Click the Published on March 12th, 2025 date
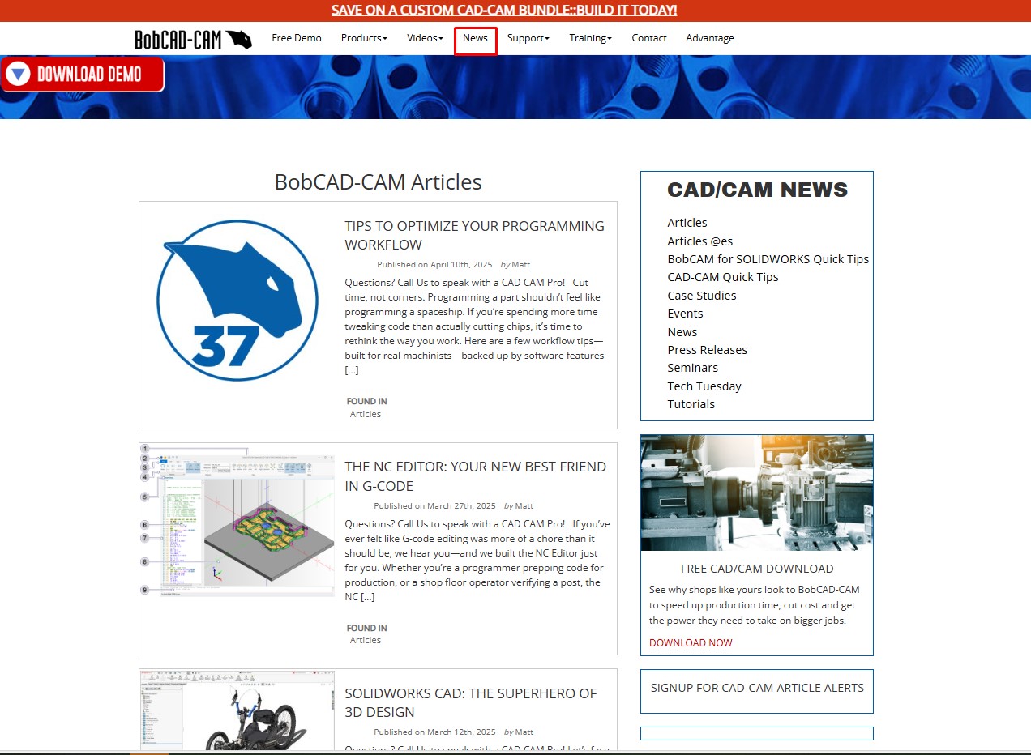Viewport: 1031px width, 755px height. tap(435, 732)
